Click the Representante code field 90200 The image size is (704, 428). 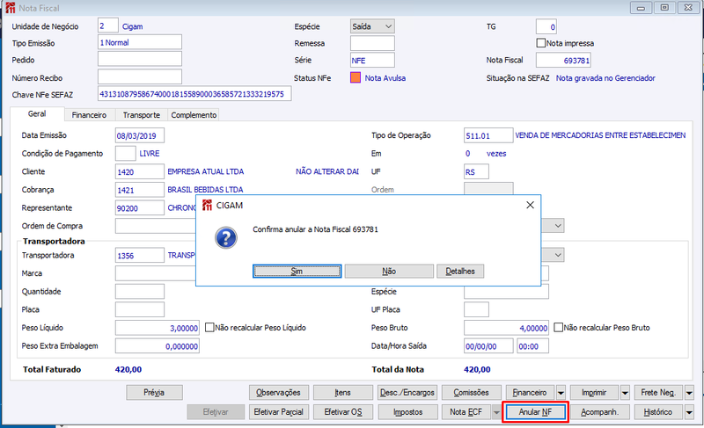pyautogui.click(x=140, y=208)
